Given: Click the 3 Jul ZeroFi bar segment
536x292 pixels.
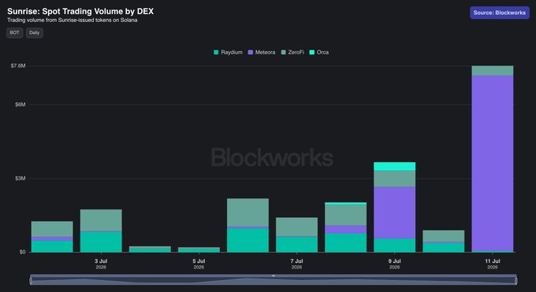Looking at the screenshot, I should 101,220.
